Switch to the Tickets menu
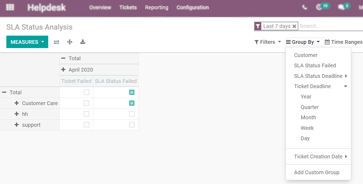Screen dimensions: 363x184 [128, 7]
